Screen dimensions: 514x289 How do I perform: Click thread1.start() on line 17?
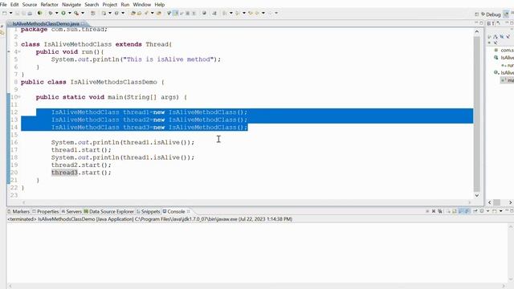click(x=81, y=150)
